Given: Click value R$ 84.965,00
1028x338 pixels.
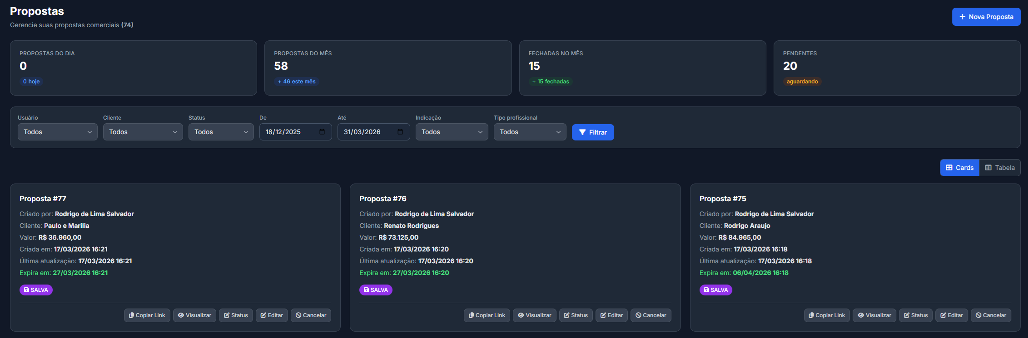Looking at the screenshot, I should (x=740, y=237).
